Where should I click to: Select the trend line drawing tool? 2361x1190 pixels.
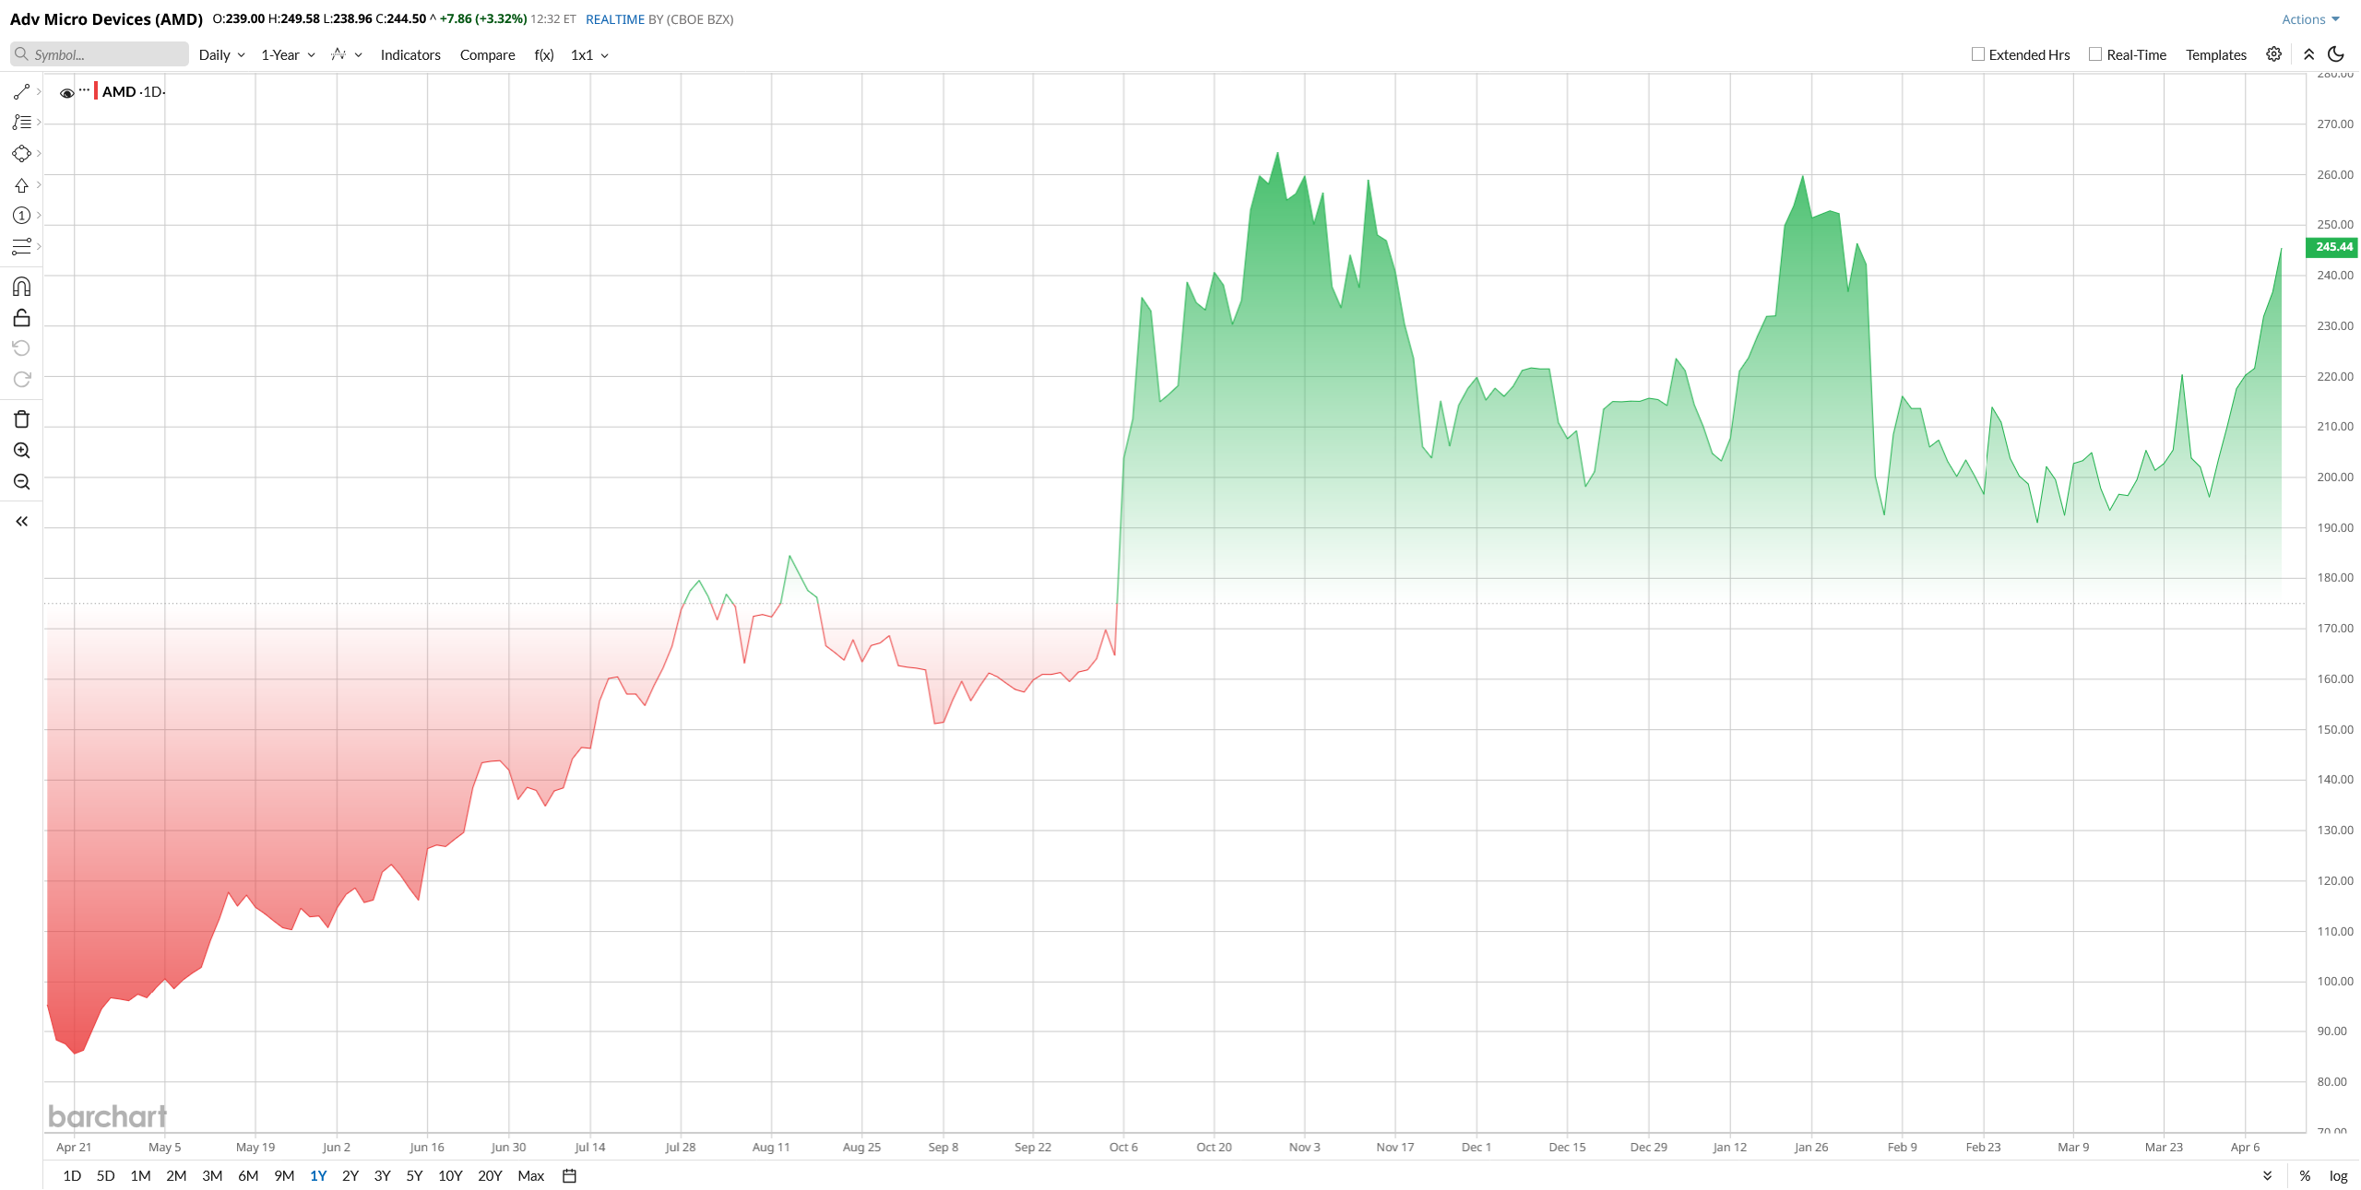click(x=21, y=91)
